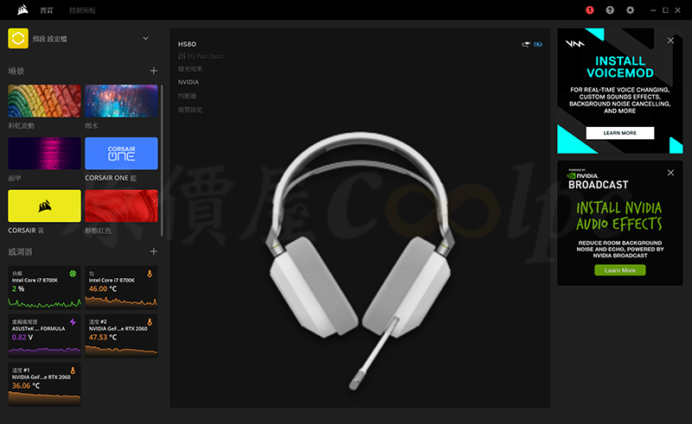
Task: Click the green NVIDIA Learn More button
Action: 619,270
